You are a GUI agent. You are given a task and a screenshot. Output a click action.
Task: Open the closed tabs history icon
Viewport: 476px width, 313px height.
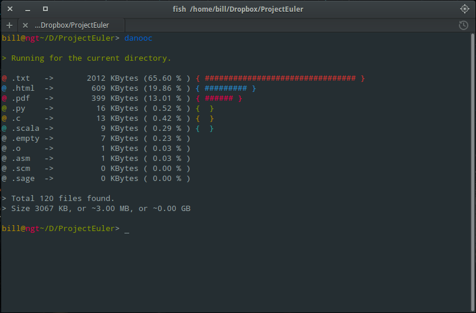tap(463, 25)
